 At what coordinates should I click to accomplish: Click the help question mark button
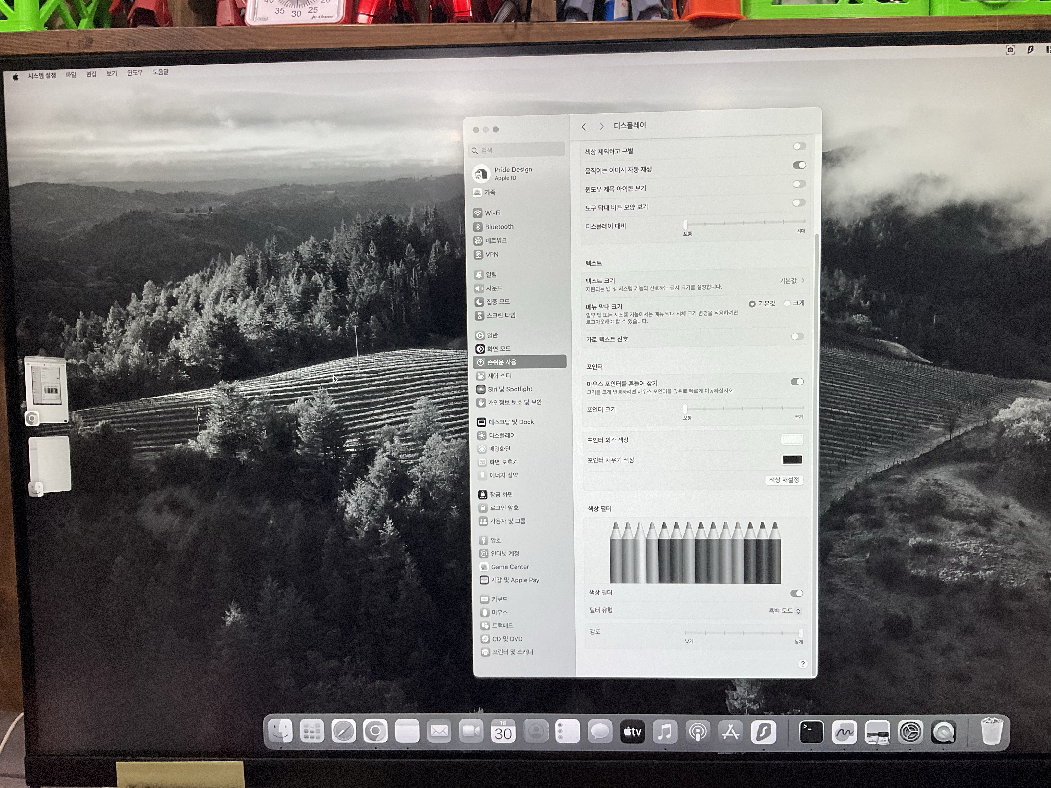tap(803, 664)
